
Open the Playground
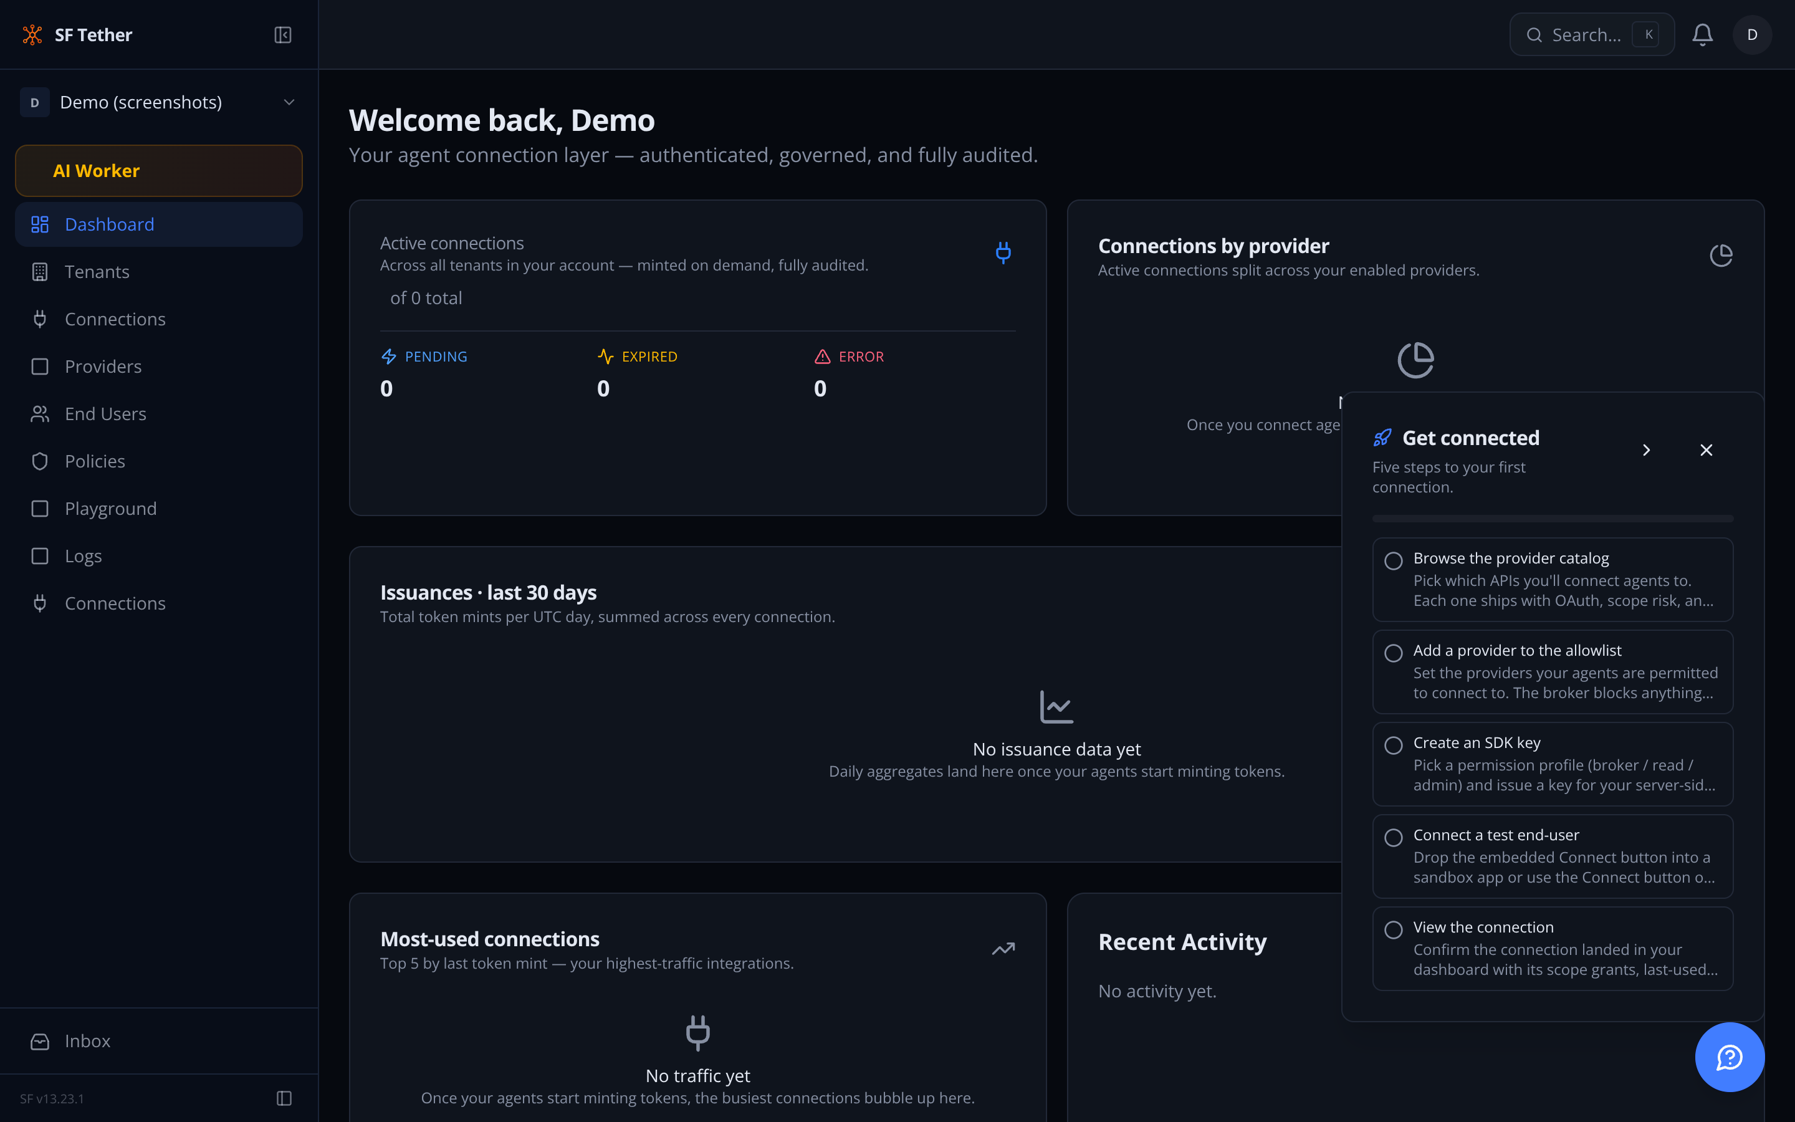[x=159, y=508]
